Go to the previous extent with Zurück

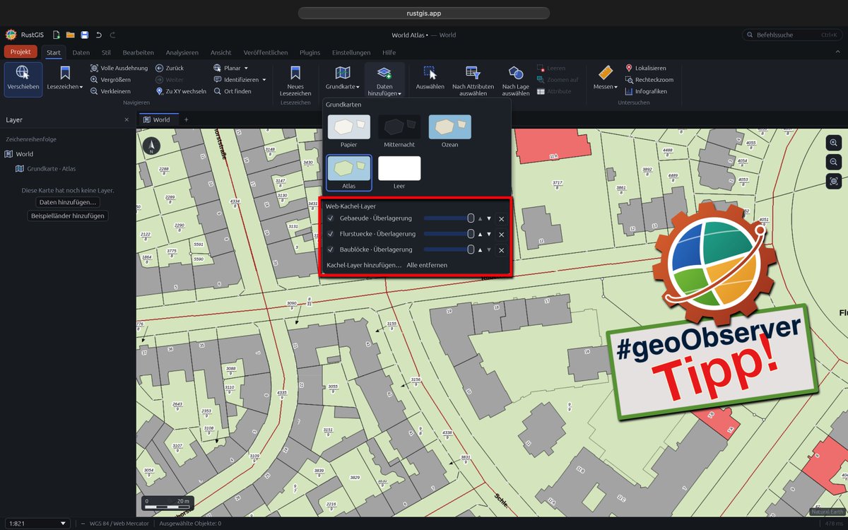[x=170, y=68]
